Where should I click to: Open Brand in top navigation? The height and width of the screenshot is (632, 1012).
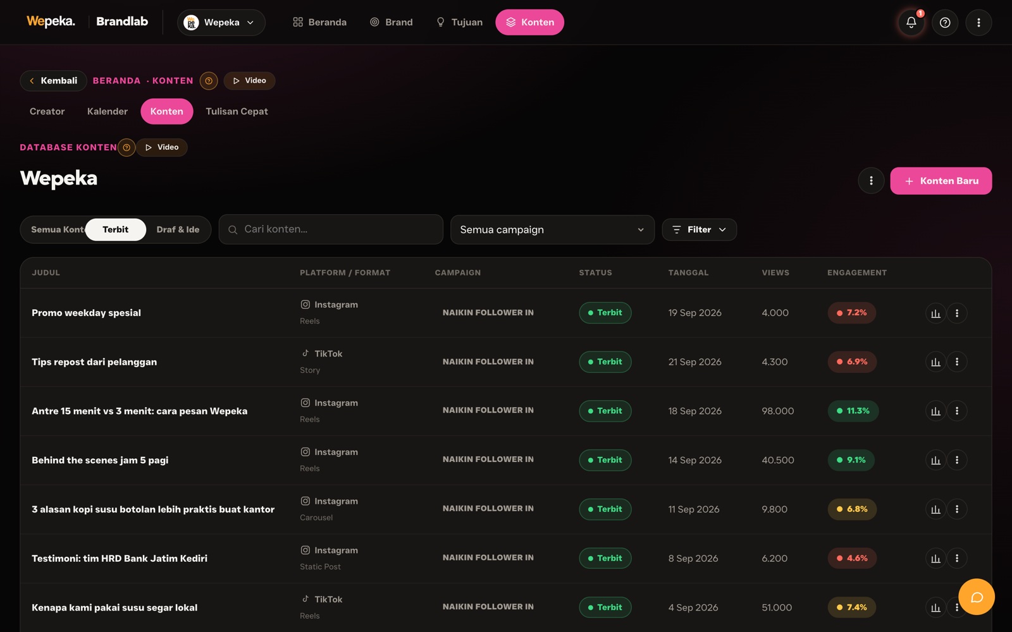click(392, 22)
